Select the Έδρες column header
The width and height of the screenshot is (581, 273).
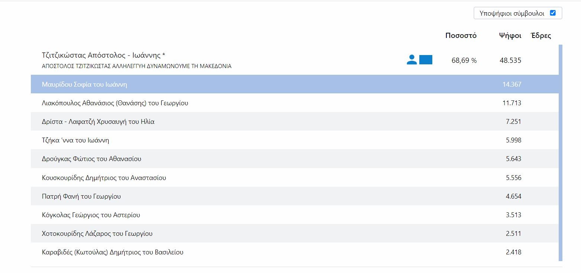pyautogui.click(x=541, y=36)
